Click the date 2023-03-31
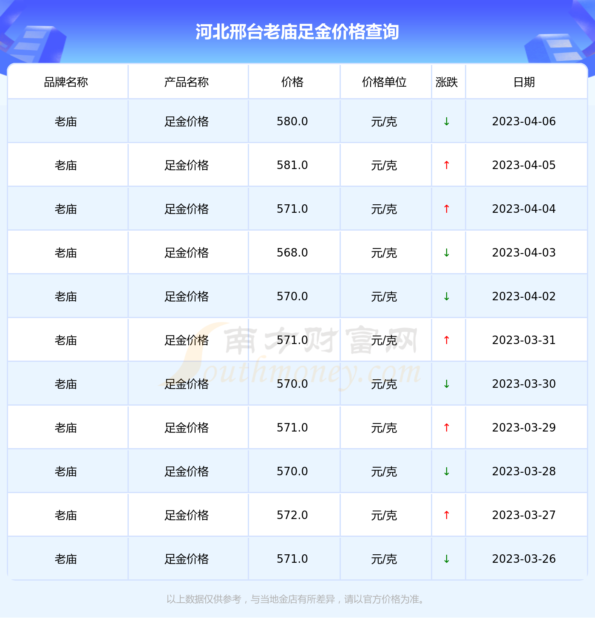 click(524, 340)
